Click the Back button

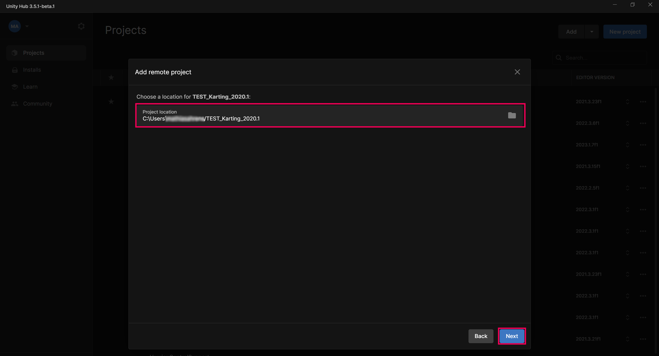(x=481, y=336)
